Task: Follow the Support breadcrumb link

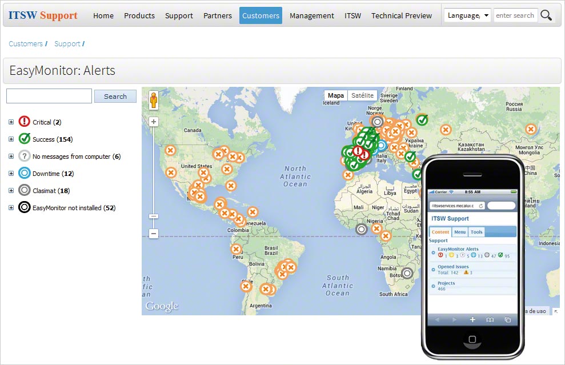Action: [x=67, y=43]
